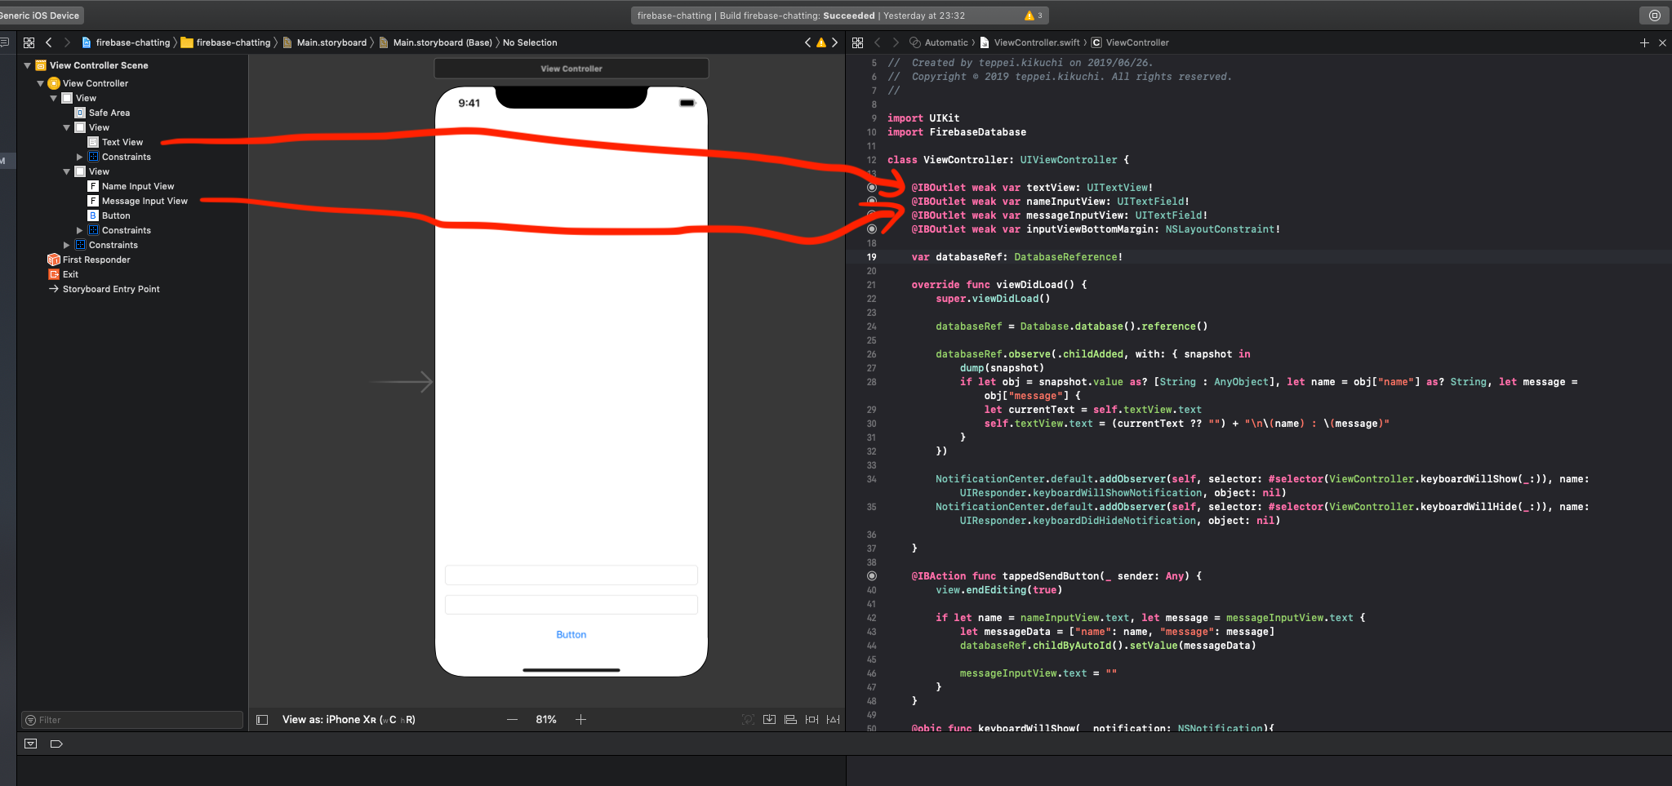Viewport: 1672px width, 786px height.
Task: Click the Embed In icon
Action: (769, 719)
